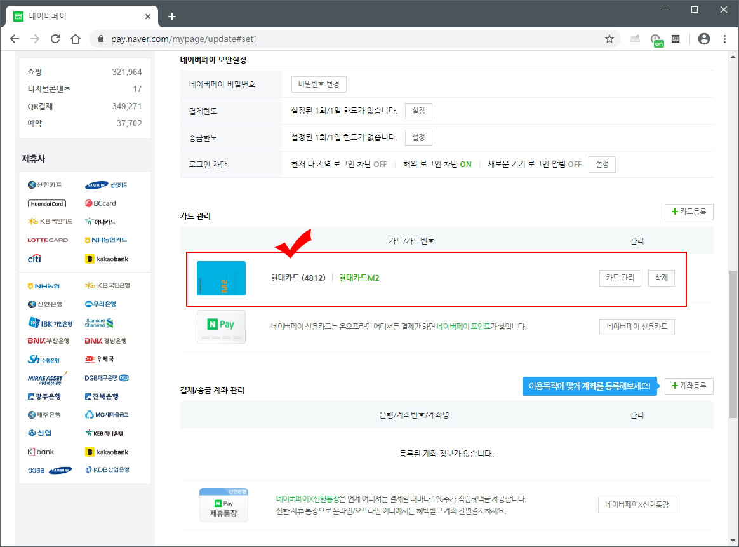Click the green 'on' extension icon

656,41
